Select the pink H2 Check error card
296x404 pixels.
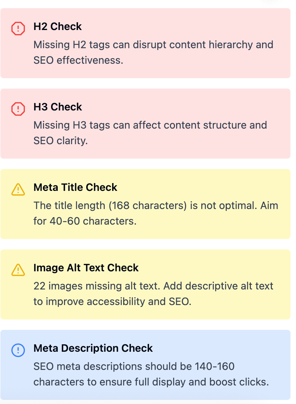[145, 43]
